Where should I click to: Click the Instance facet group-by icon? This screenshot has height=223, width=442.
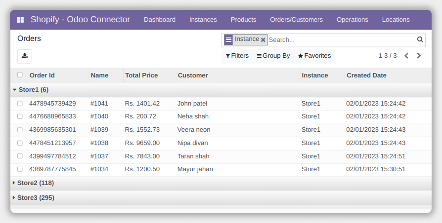[x=228, y=39]
